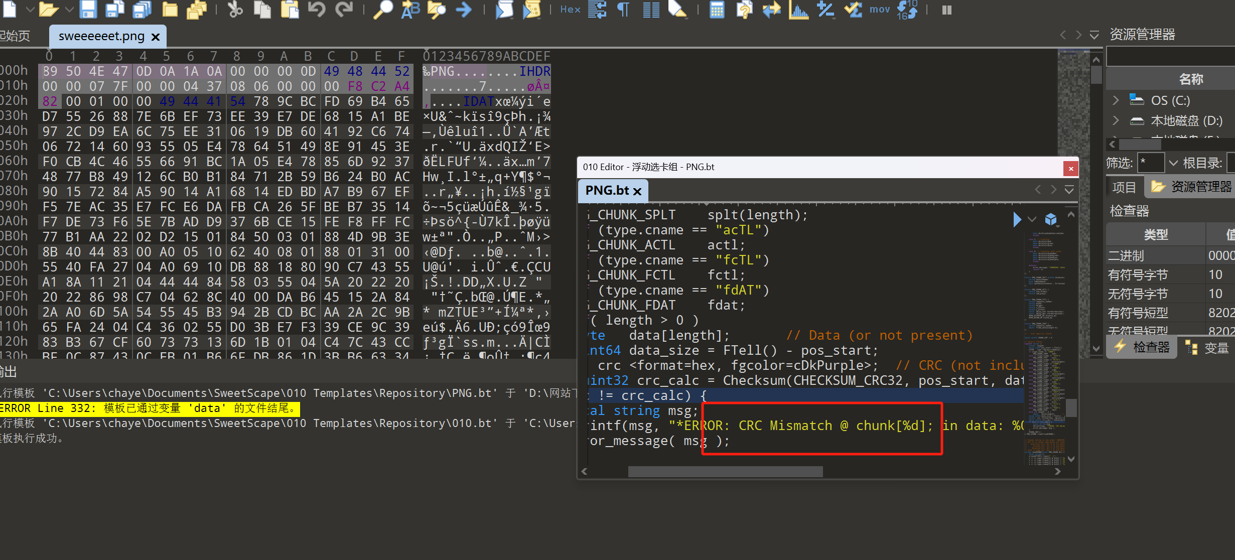Toggle the mov disassembler button

tap(879, 9)
